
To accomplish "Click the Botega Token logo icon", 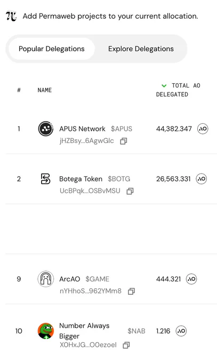I will tap(45, 179).
